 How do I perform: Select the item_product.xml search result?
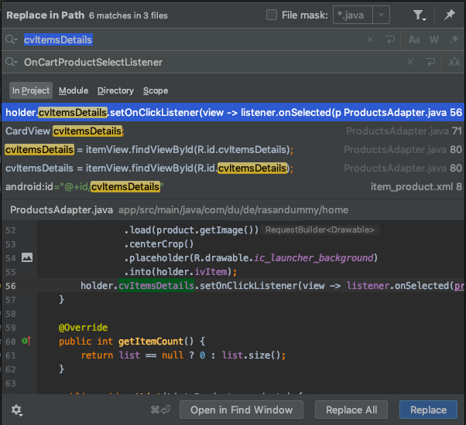pyautogui.click(x=232, y=186)
